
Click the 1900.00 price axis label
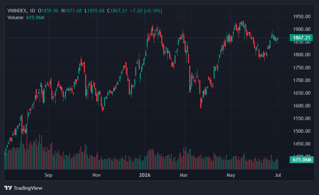point(302,29)
